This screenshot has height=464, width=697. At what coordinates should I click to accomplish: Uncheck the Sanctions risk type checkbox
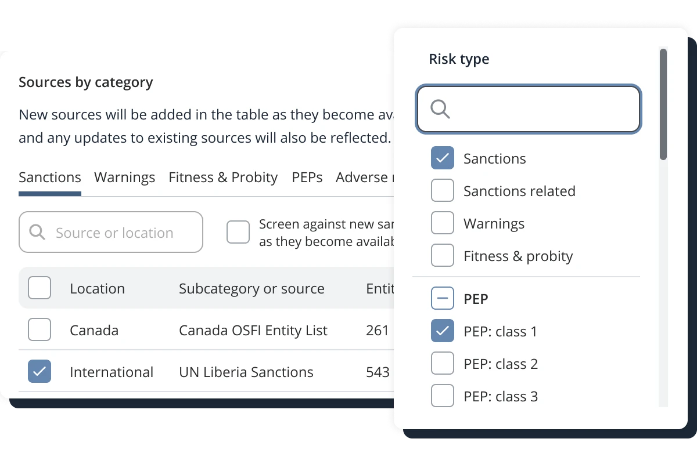click(443, 158)
